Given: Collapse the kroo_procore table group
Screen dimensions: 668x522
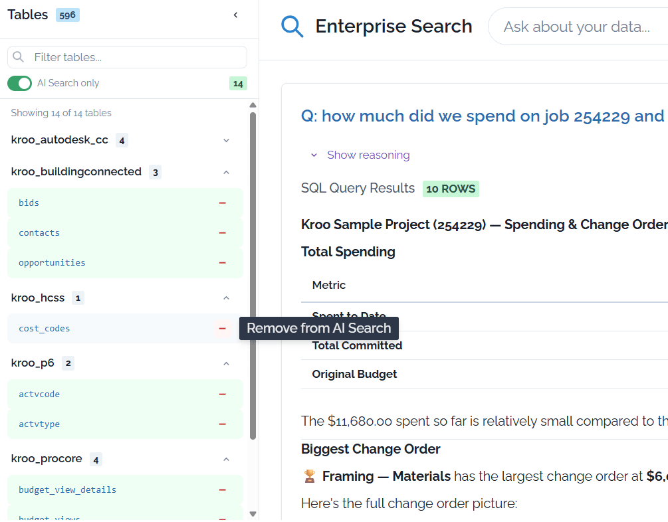Looking at the screenshot, I should (226, 459).
